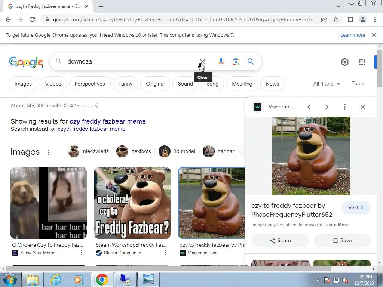Image resolution: width=383 pixels, height=287 pixels.
Task: Click volume icon in system tray
Action: (345, 280)
